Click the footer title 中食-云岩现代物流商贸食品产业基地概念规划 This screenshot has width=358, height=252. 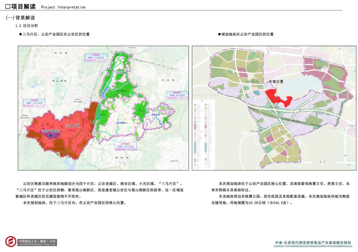click(x=313, y=243)
